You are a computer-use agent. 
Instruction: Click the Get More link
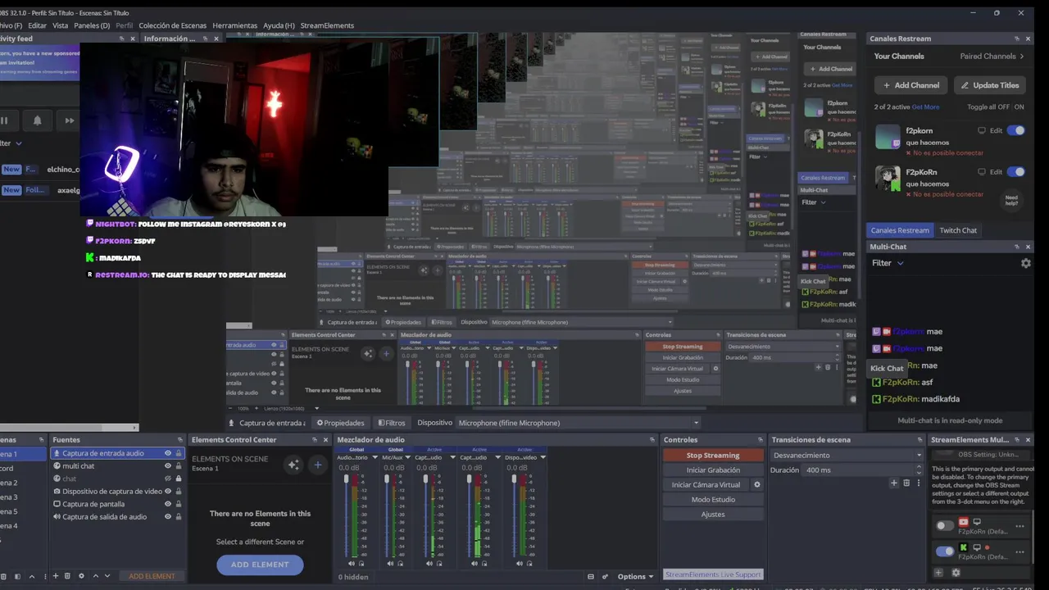point(926,107)
